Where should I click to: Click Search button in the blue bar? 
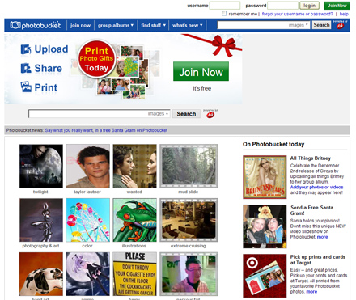tap(321, 25)
